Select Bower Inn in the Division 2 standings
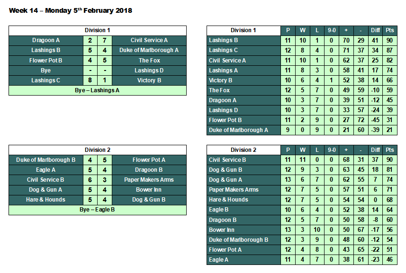The width and height of the screenshot is (406, 273). 222,230
